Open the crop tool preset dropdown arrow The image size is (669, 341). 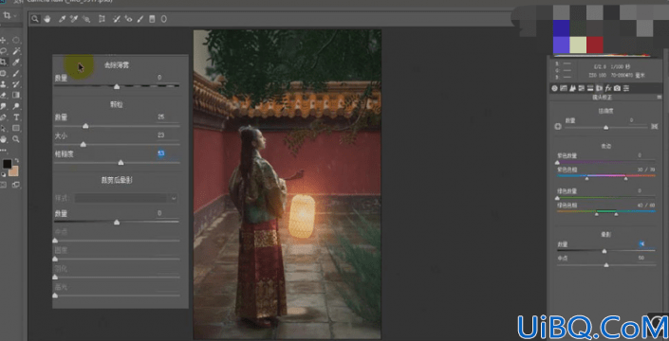point(15,16)
